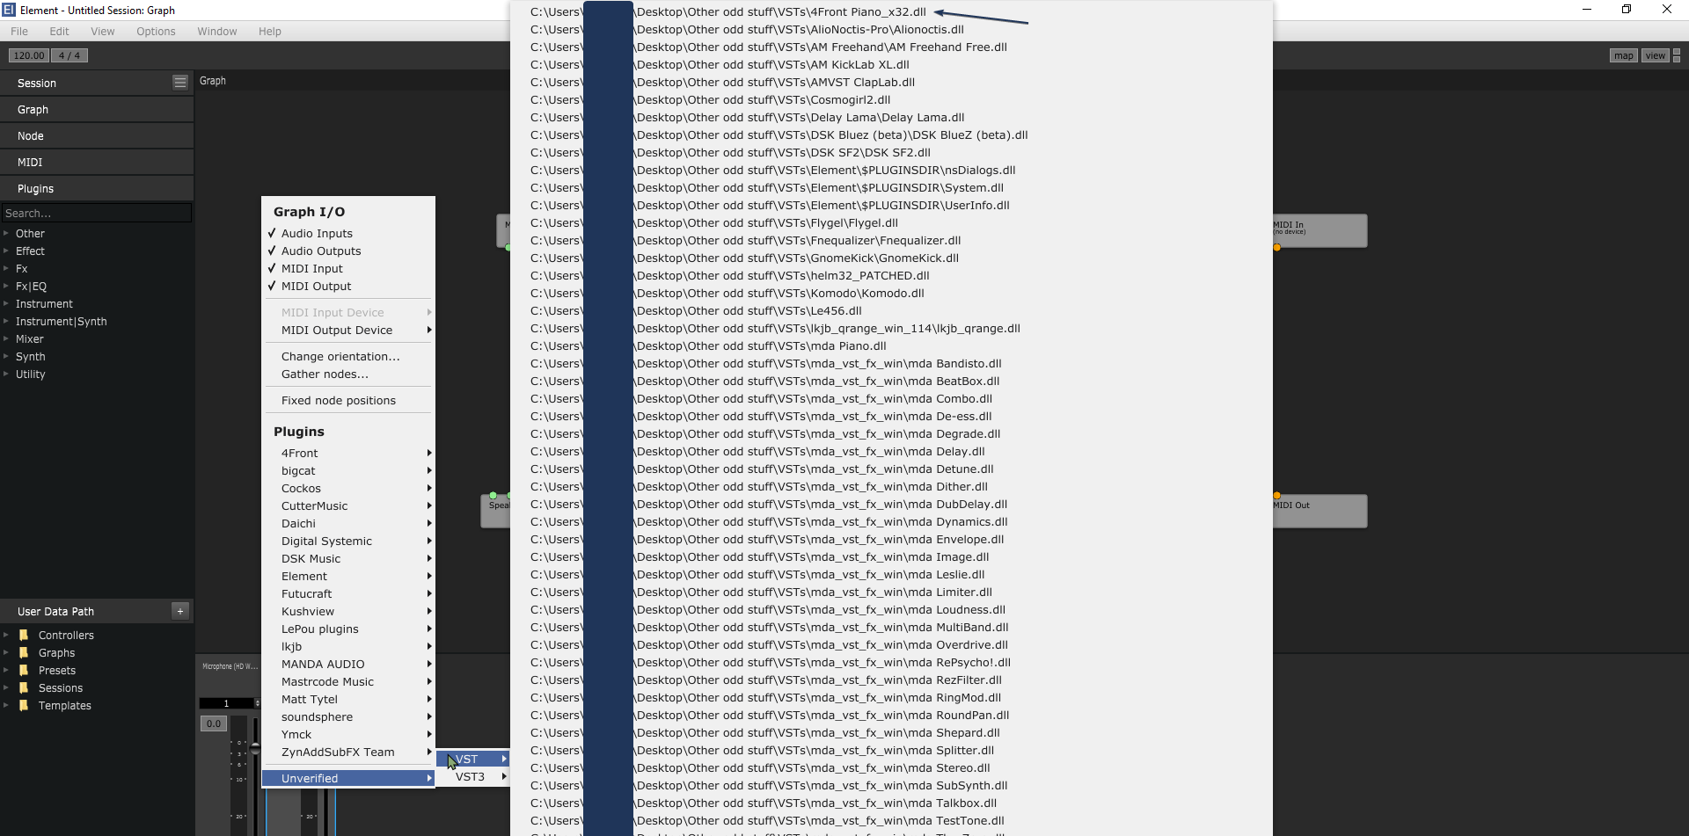This screenshot has height=836, width=1689.
Task: Open the DSK Music plugins submenu
Action: [x=348, y=559]
